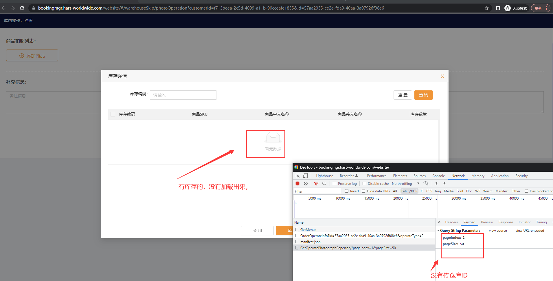Clear the network log
This screenshot has width=553, height=281.
coord(306,183)
